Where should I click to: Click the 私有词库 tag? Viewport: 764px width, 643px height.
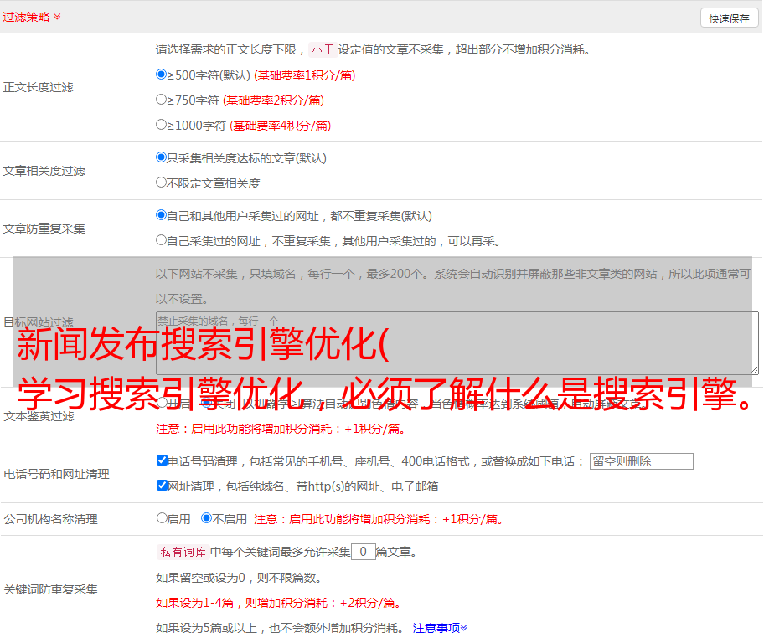point(183,552)
